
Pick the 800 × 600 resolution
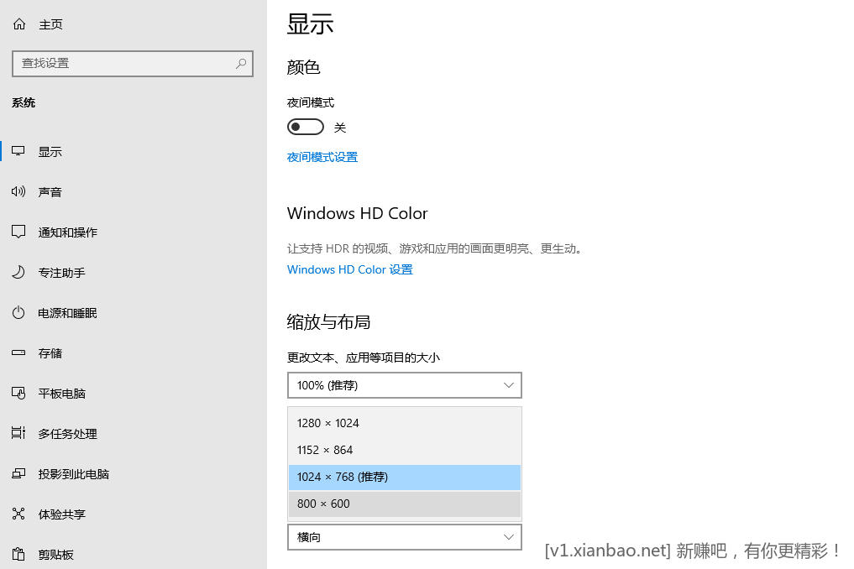click(404, 504)
